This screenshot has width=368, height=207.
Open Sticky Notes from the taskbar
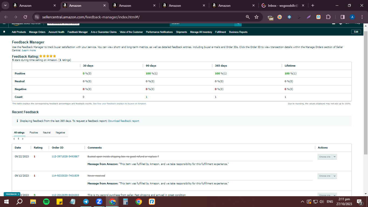point(60,202)
